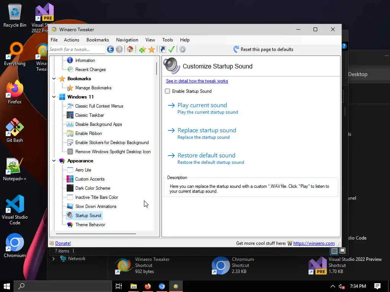Collapse the Bookmarks tree section
The width and height of the screenshot is (390, 292).
click(54, 79)
